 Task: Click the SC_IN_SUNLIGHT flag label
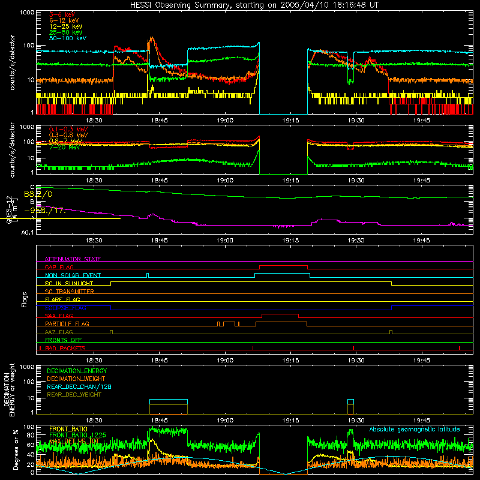(x=69, y=283)
